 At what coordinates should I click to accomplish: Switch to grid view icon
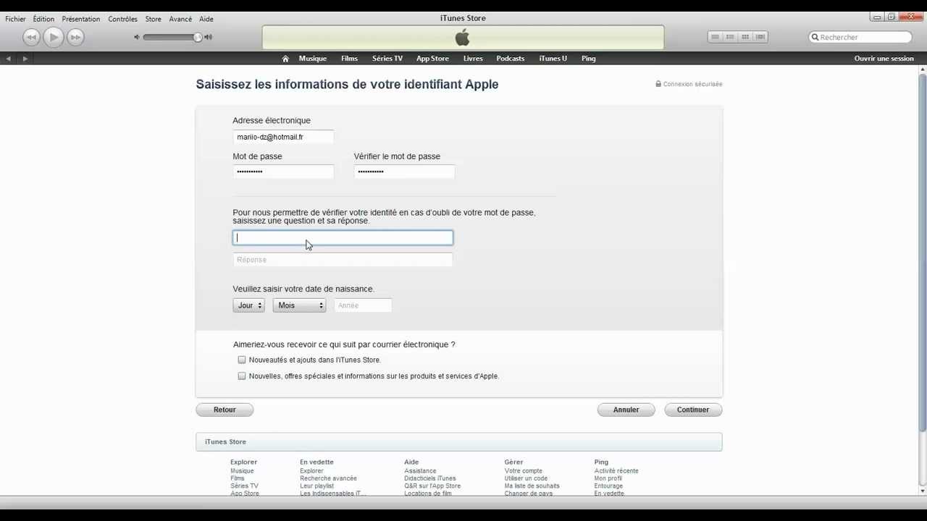click(745, 37)
